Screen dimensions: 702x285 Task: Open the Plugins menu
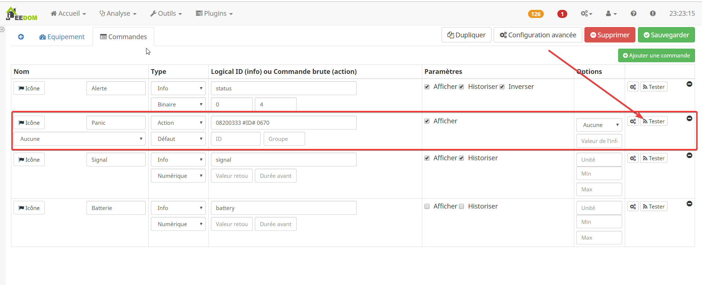point(214,14)
